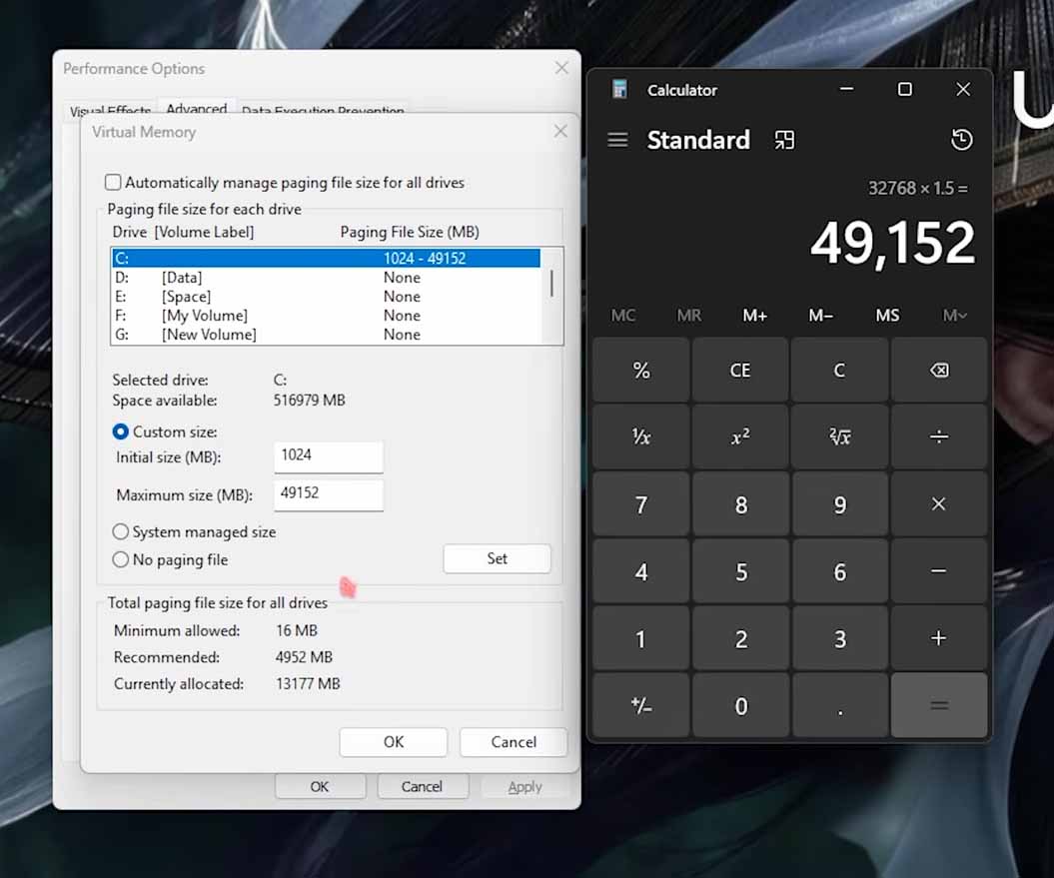Click number 3 on Calculator keypad
This screenshot has height=878, width=1054.
point(839,638)
